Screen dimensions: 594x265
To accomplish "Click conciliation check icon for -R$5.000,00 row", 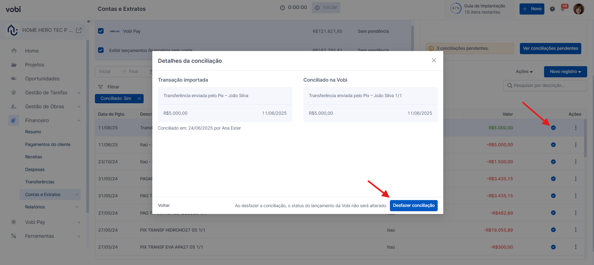I will click(553, 145).
